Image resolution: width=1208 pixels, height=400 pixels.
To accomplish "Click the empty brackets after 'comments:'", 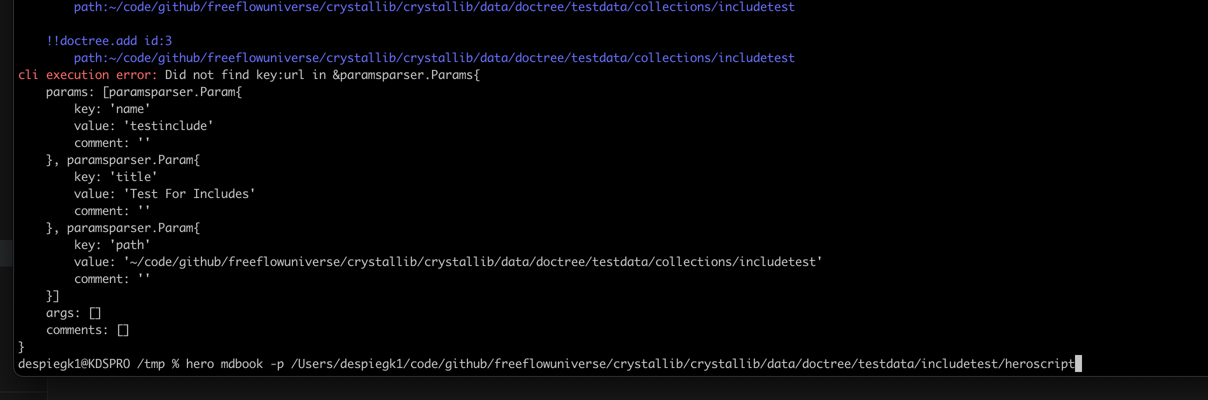I will tap(123, 330).
